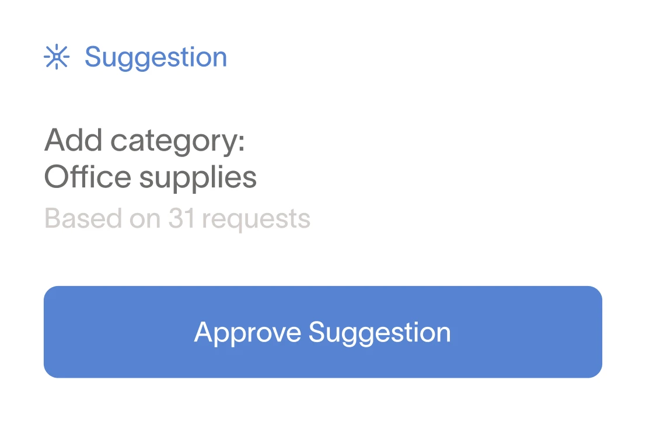Viewport: 646px width, 422px height.
Task: Select the blue Suggestion heading
Action: click(156, 58)
